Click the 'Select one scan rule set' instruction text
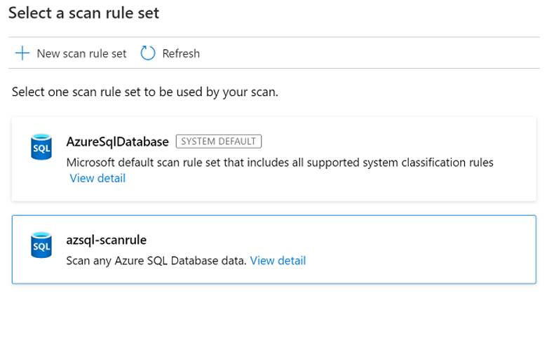This screenshot has height=347, width=547. pyautogui.click(x=145, y=92)
